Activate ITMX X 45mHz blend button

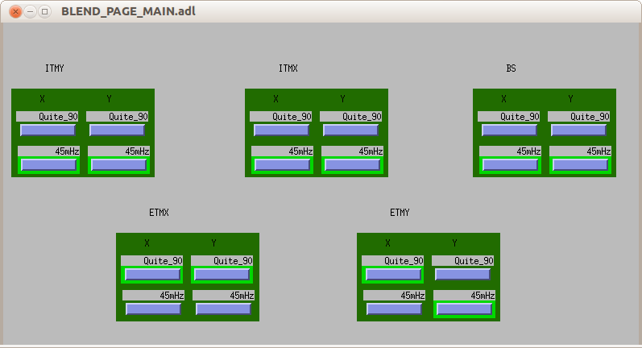pyautogui.click(x=281, y=164)
